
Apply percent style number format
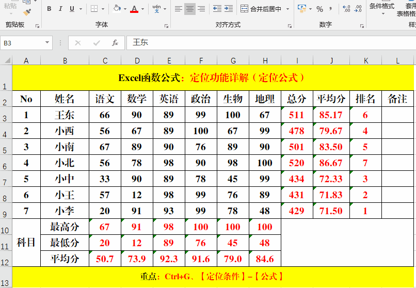point(319,9)
